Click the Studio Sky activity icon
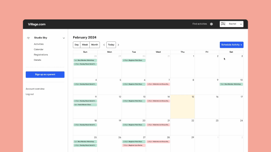Image resolution: width=271 pixels, height=152 pixels. pos(28,38)
